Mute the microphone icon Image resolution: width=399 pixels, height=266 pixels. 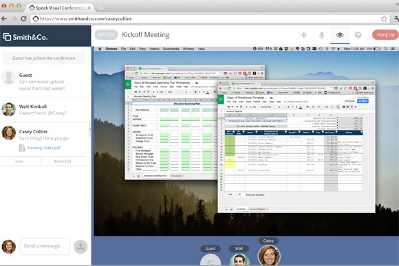point(322,35)
